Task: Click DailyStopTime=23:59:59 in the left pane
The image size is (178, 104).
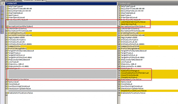Action: (x=19, y=11)
